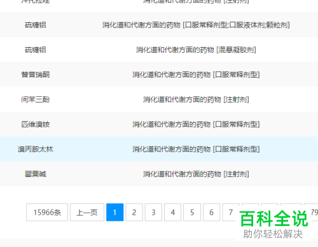Image resolution: width=318 pixels, height=247 pixels.
Task: Select the 间苯三酚 drug name cell
Action: [36, 99]
